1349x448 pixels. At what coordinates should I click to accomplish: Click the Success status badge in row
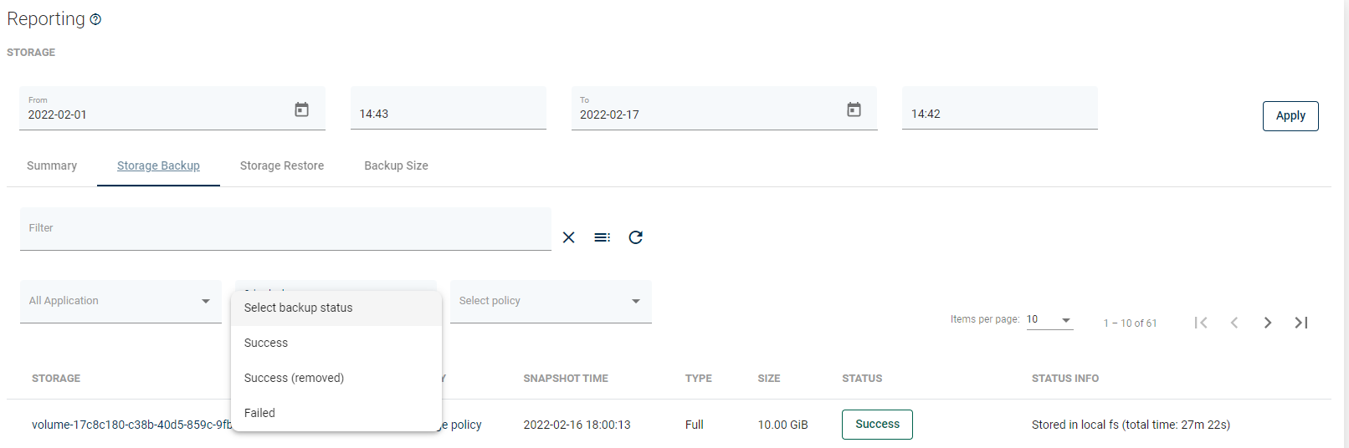pos(877,425)
